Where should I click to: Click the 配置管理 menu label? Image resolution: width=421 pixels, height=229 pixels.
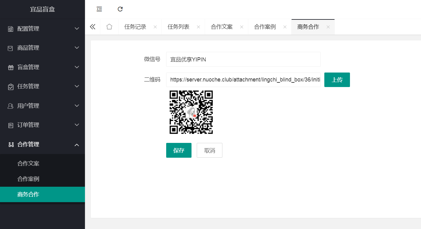(28, 29)
